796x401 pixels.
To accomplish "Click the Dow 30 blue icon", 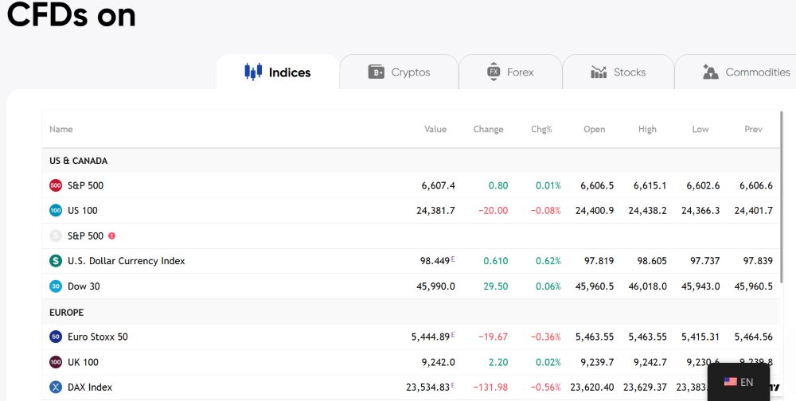I will (x=56, y=286).
